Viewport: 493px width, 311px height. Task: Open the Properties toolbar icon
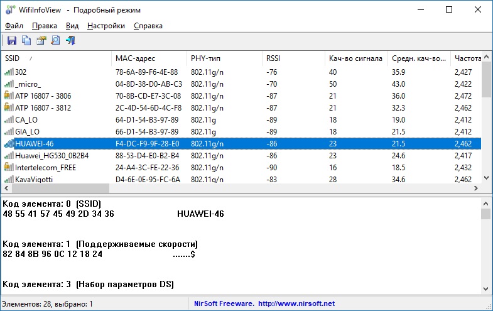(41, 41)
